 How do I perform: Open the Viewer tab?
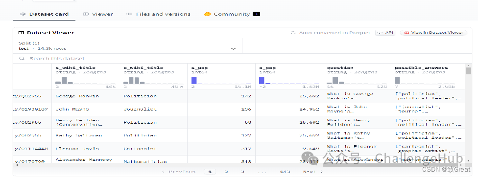[x=98, y=14]
